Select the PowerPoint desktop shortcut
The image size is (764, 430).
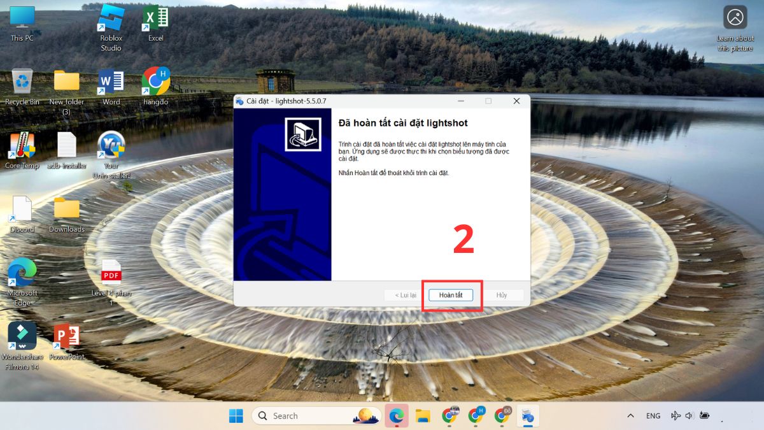66,341
